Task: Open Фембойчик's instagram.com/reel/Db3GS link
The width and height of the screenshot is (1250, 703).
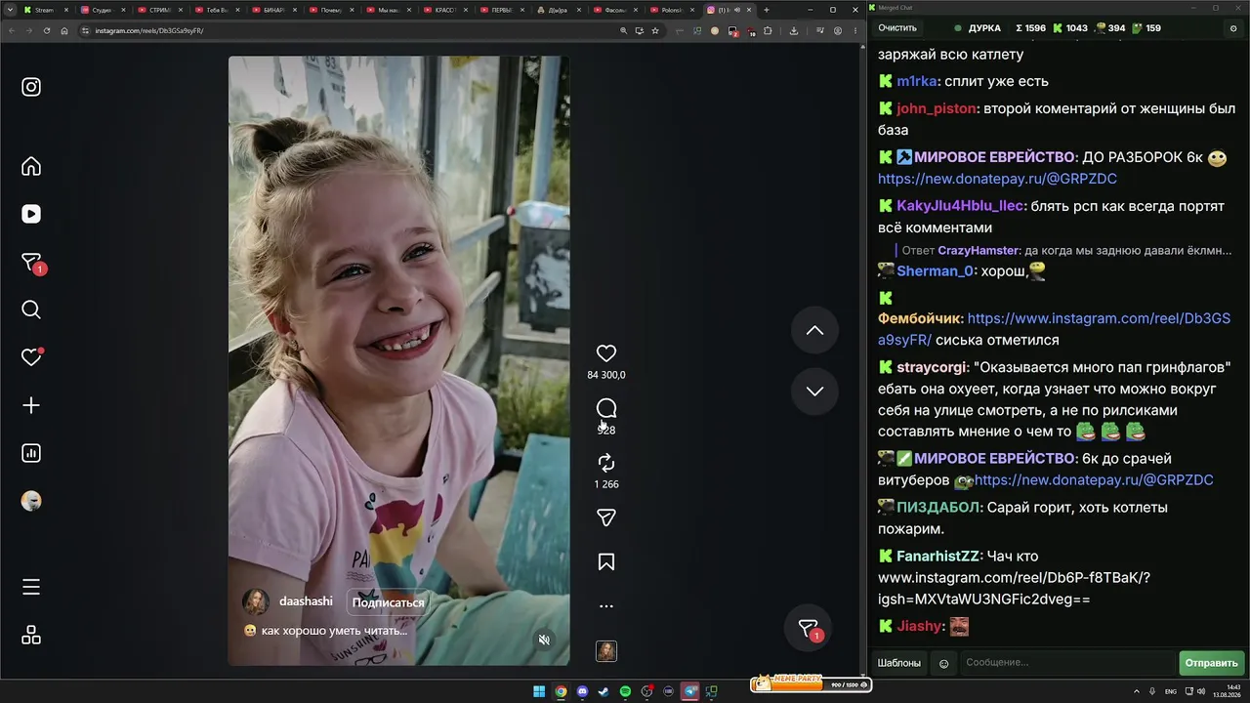Action: click(1054, 329)
